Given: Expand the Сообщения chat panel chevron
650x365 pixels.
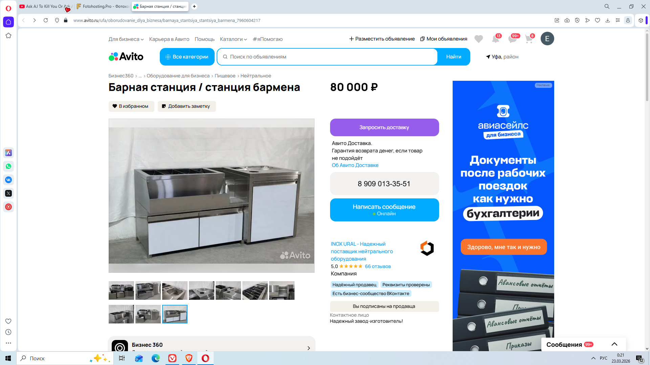Looking at the screenshot, I should coord(614,344).
